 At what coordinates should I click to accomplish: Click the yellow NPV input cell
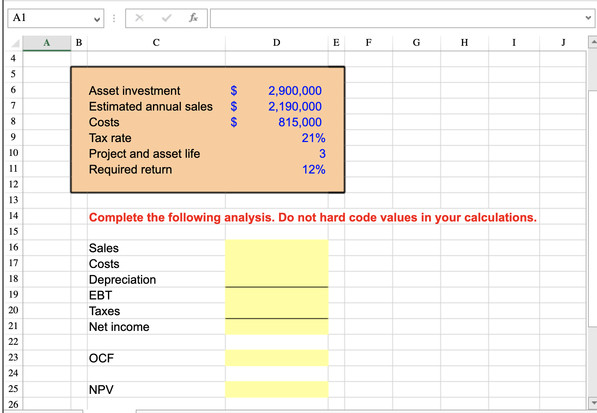[x=277, y=389]
